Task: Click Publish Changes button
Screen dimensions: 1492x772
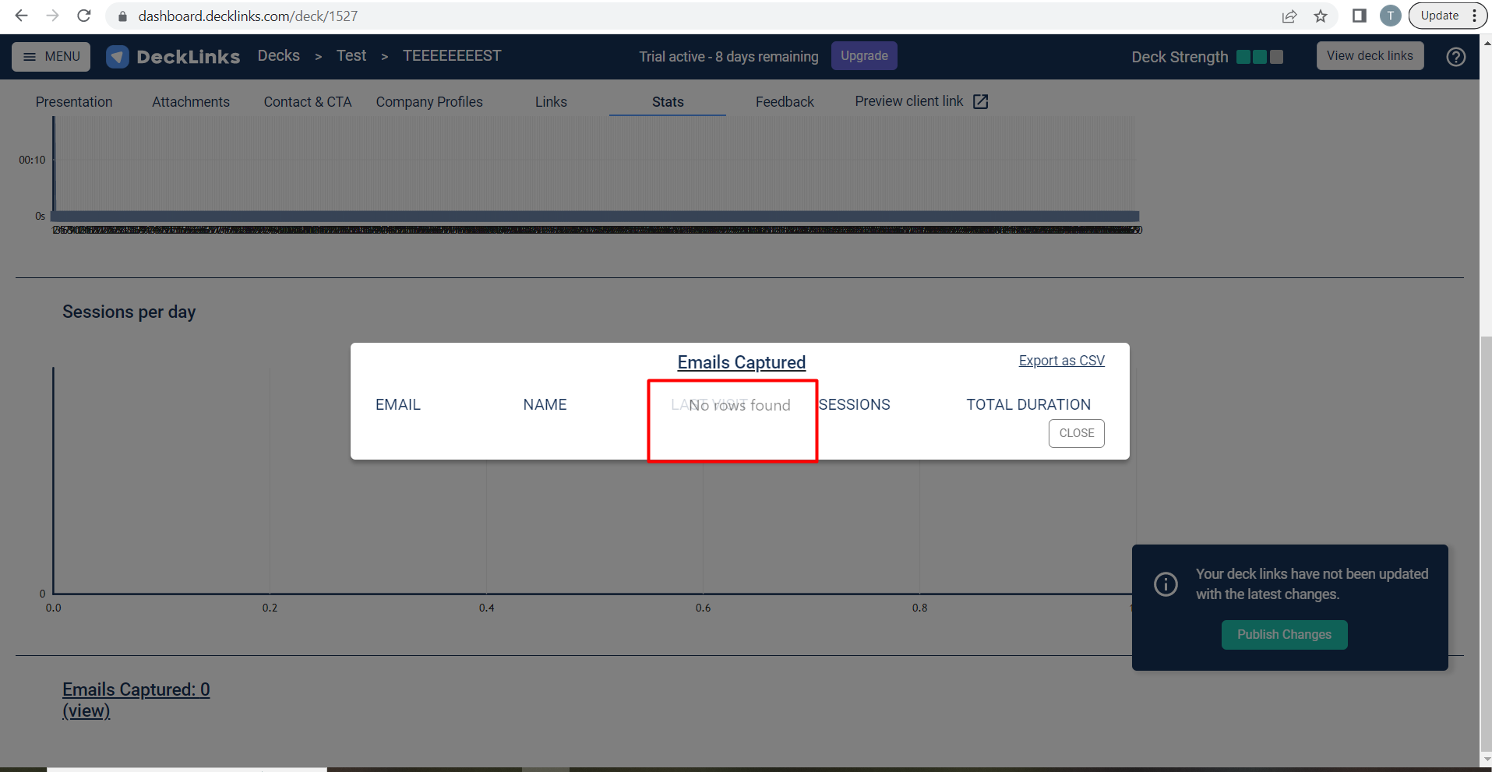Action: pyautogui.click(x=1284, y=634)
